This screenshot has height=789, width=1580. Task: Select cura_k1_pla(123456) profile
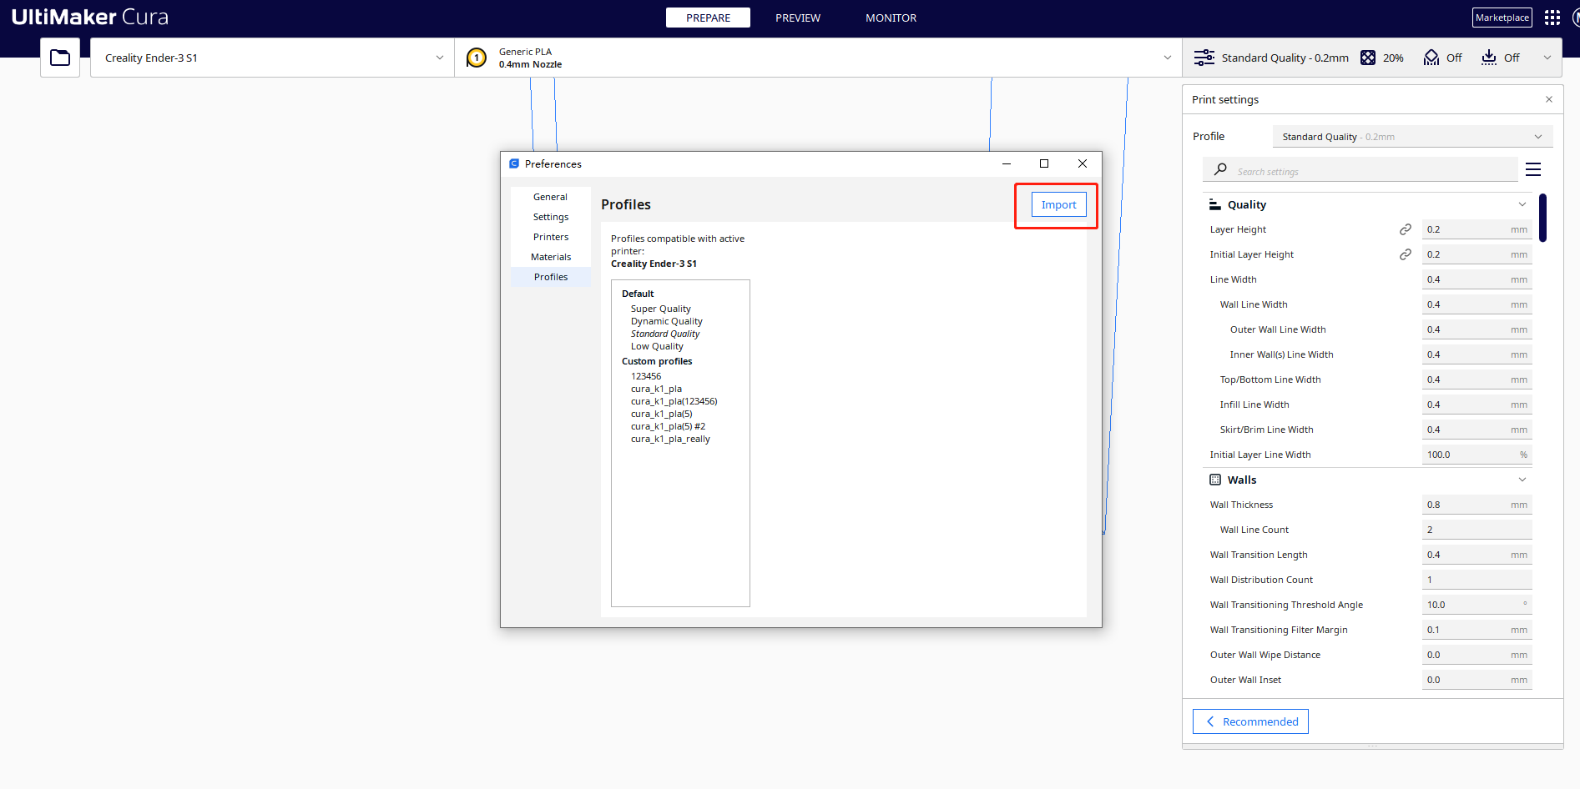[674, 401]
